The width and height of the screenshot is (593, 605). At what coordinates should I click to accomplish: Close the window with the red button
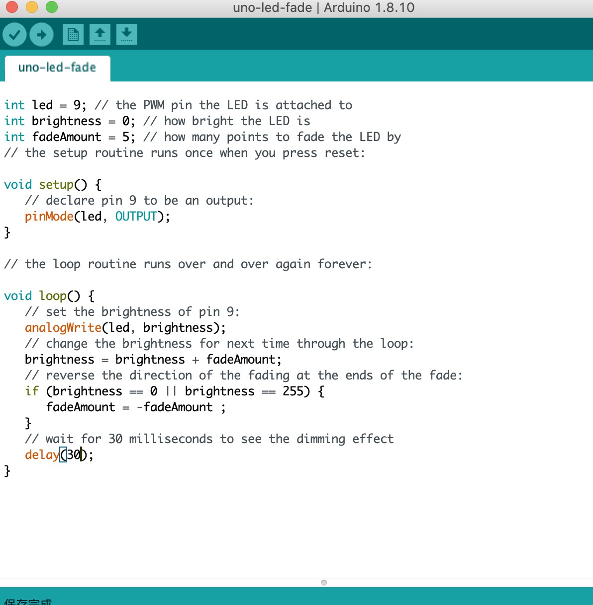[12, 7]
